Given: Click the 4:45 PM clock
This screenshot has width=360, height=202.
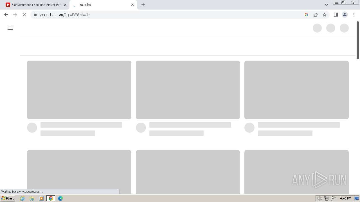Looking at the screenshot, I should (x=345, y=198).
